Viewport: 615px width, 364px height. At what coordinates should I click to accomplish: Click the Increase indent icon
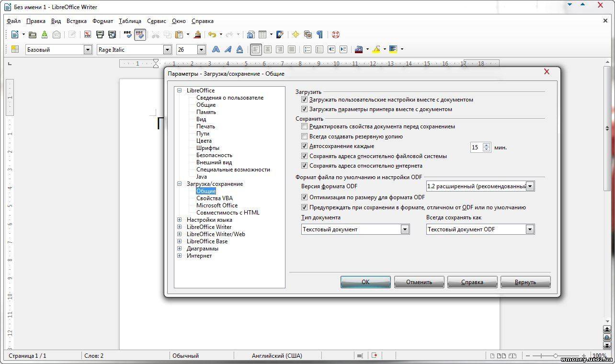pyautogui.click(x=343, y=49)
